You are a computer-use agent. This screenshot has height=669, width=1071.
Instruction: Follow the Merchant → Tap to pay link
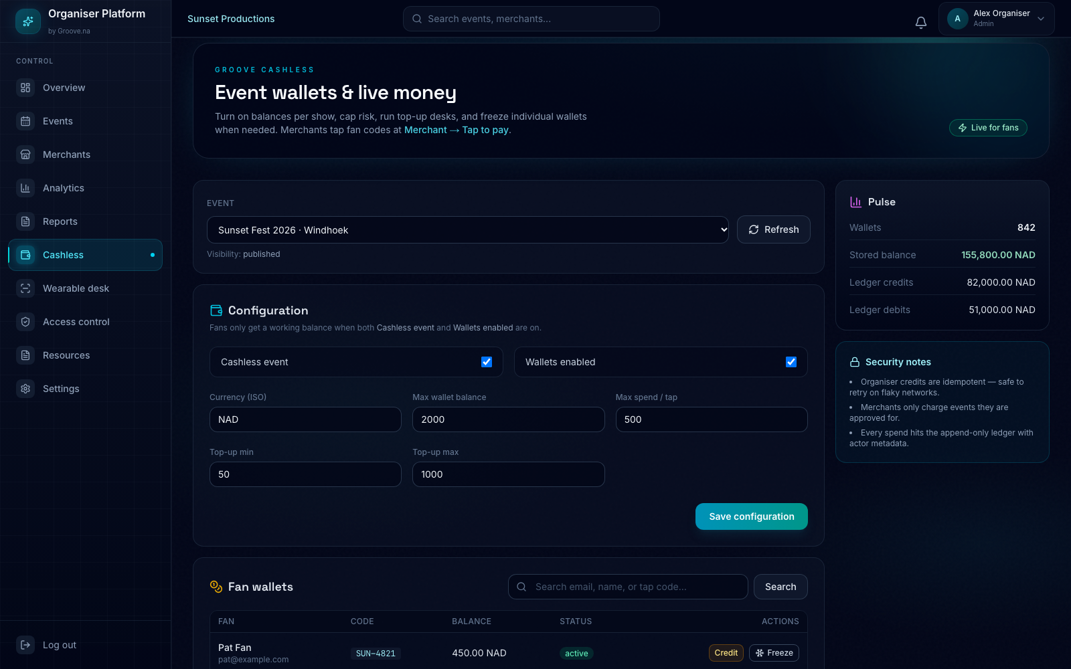coord(457,130)
